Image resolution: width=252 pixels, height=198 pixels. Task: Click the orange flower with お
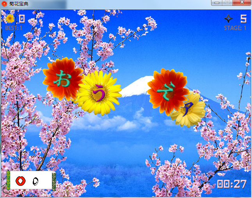pos(62,78)
